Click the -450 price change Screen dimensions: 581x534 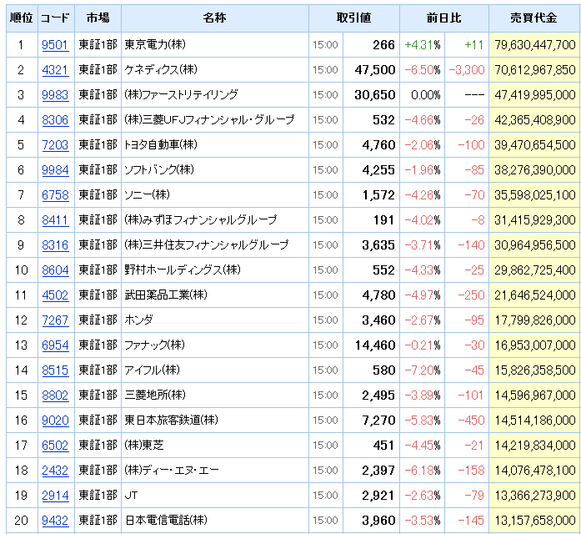[471, 421]
